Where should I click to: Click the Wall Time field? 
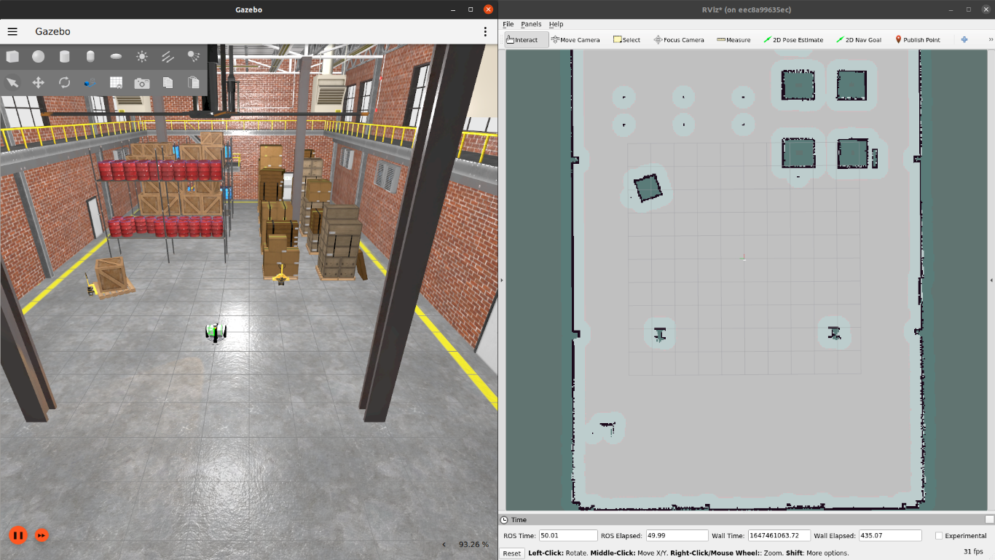[779, 535]
